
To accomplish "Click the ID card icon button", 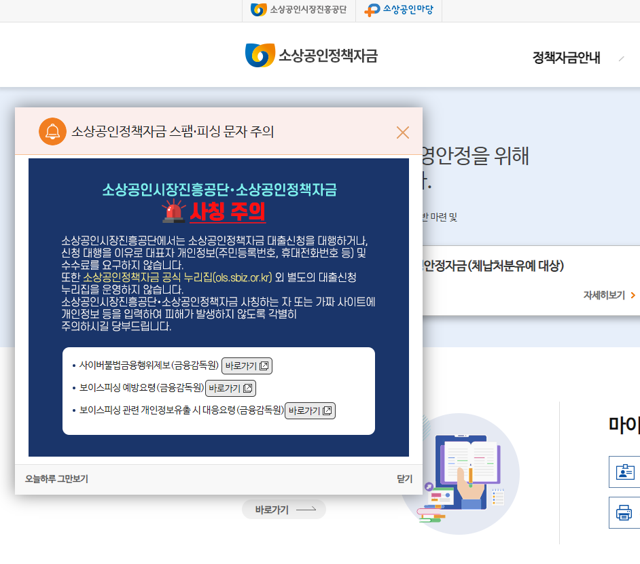I will 624,472.
